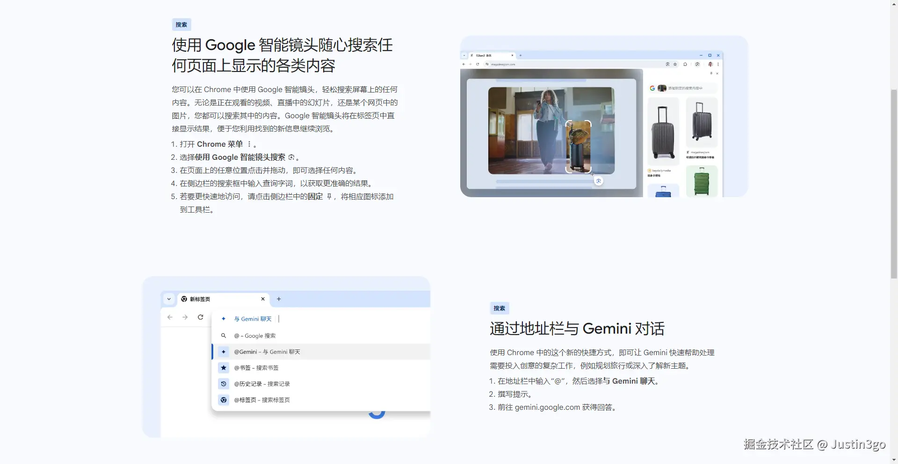The height and width of the screenshot is (464, 898).
Task: Click the tab search chevron beside 新标签页 tab
Action: click(169, 299)
